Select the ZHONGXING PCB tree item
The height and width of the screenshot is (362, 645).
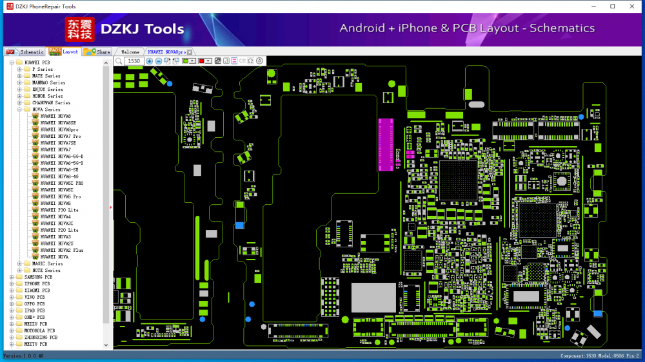click(x=40, y=338)
